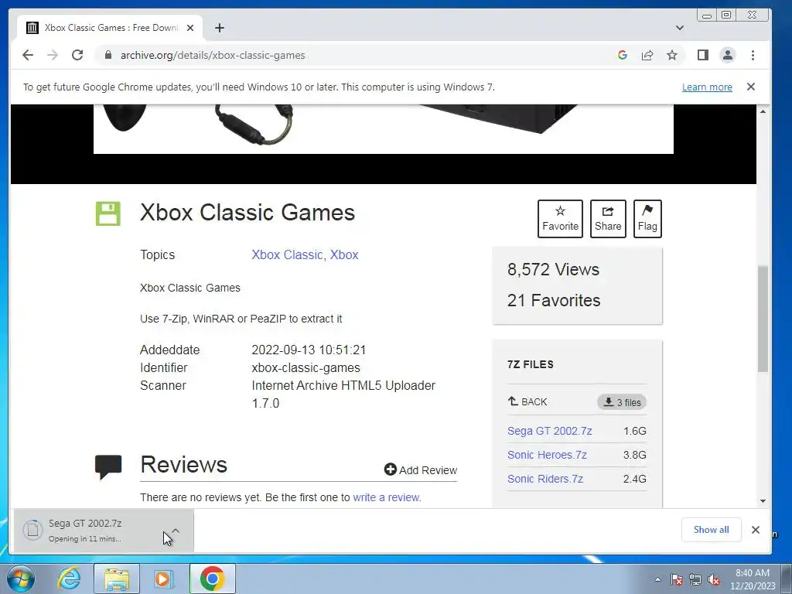Open Learn more about Chrome updates
Screen dimensions: 792x594
(x=707, y=87)
